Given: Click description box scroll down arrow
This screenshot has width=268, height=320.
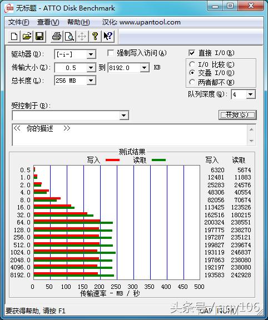Looking at the screenshot, I should point(251,141).
